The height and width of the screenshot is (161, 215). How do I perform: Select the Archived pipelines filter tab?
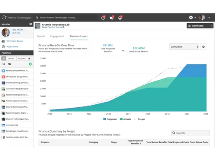[21, 58]
